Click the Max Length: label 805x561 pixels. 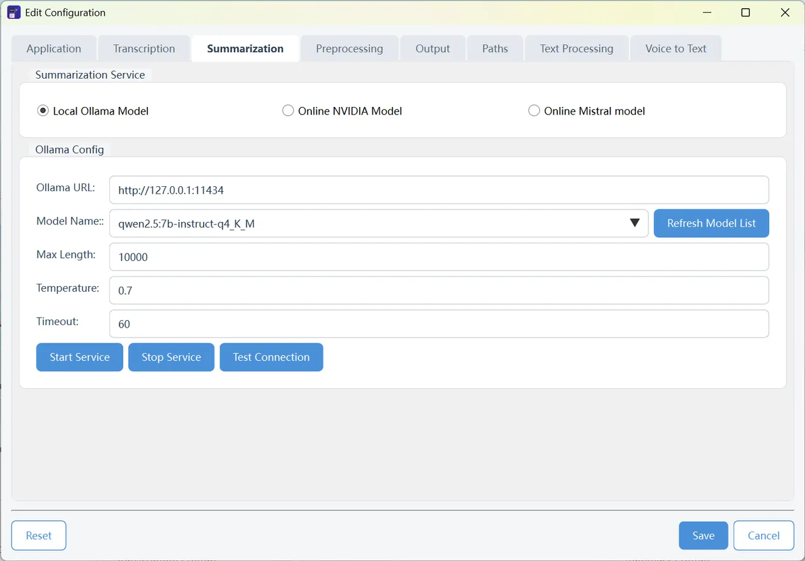(66, 254)
